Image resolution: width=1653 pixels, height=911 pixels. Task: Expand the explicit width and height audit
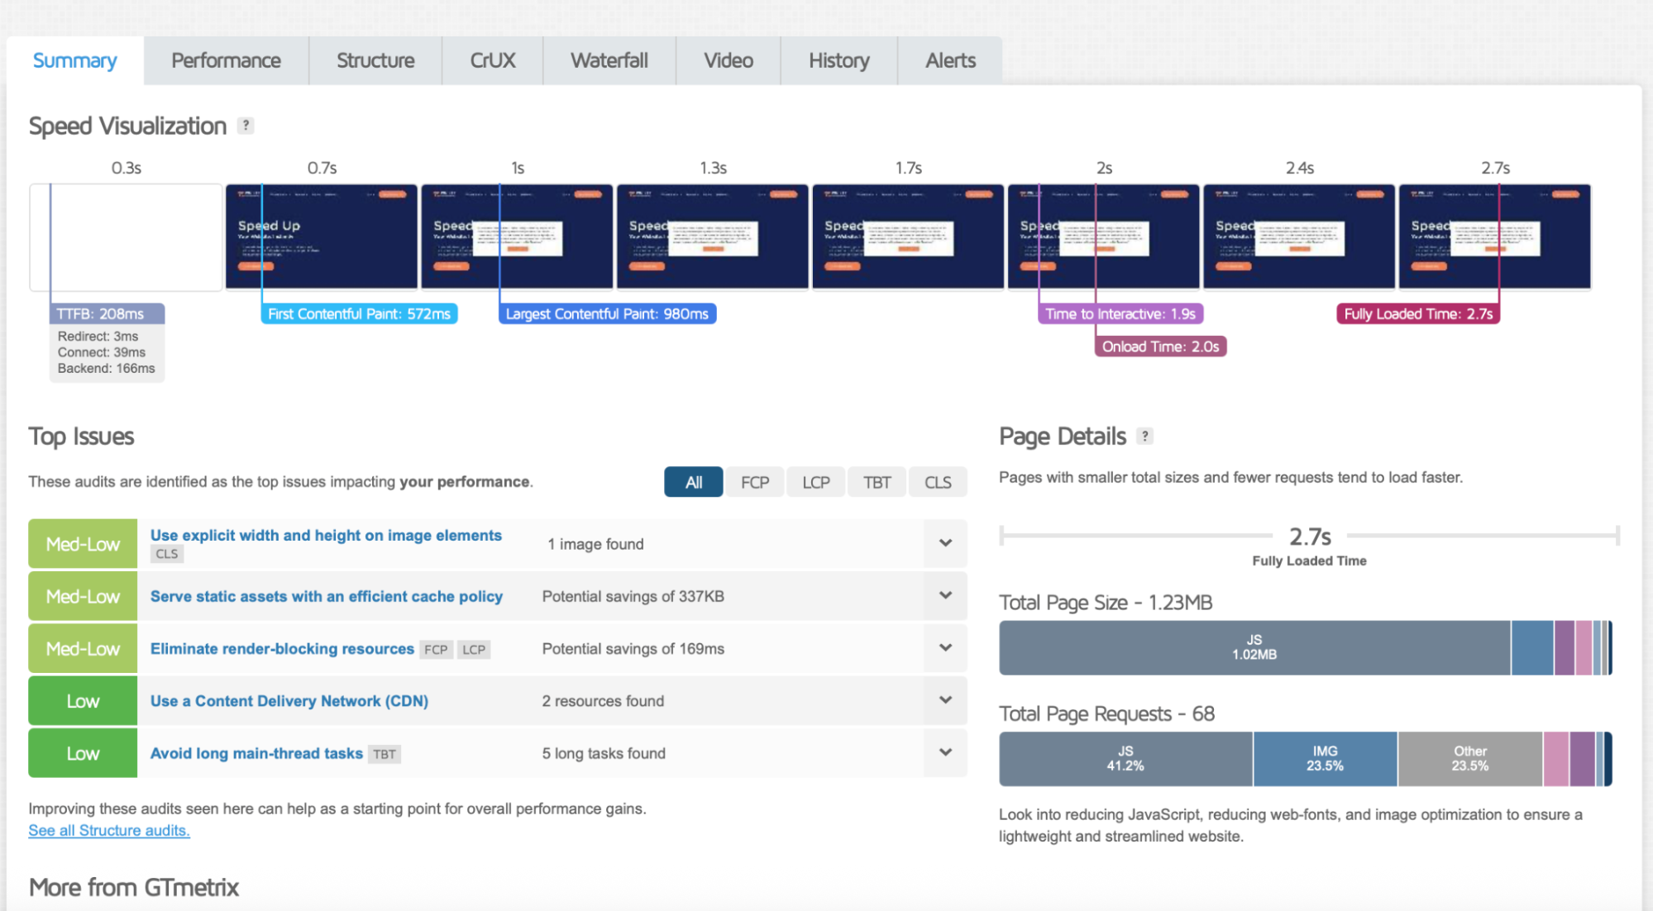[945, 543]
